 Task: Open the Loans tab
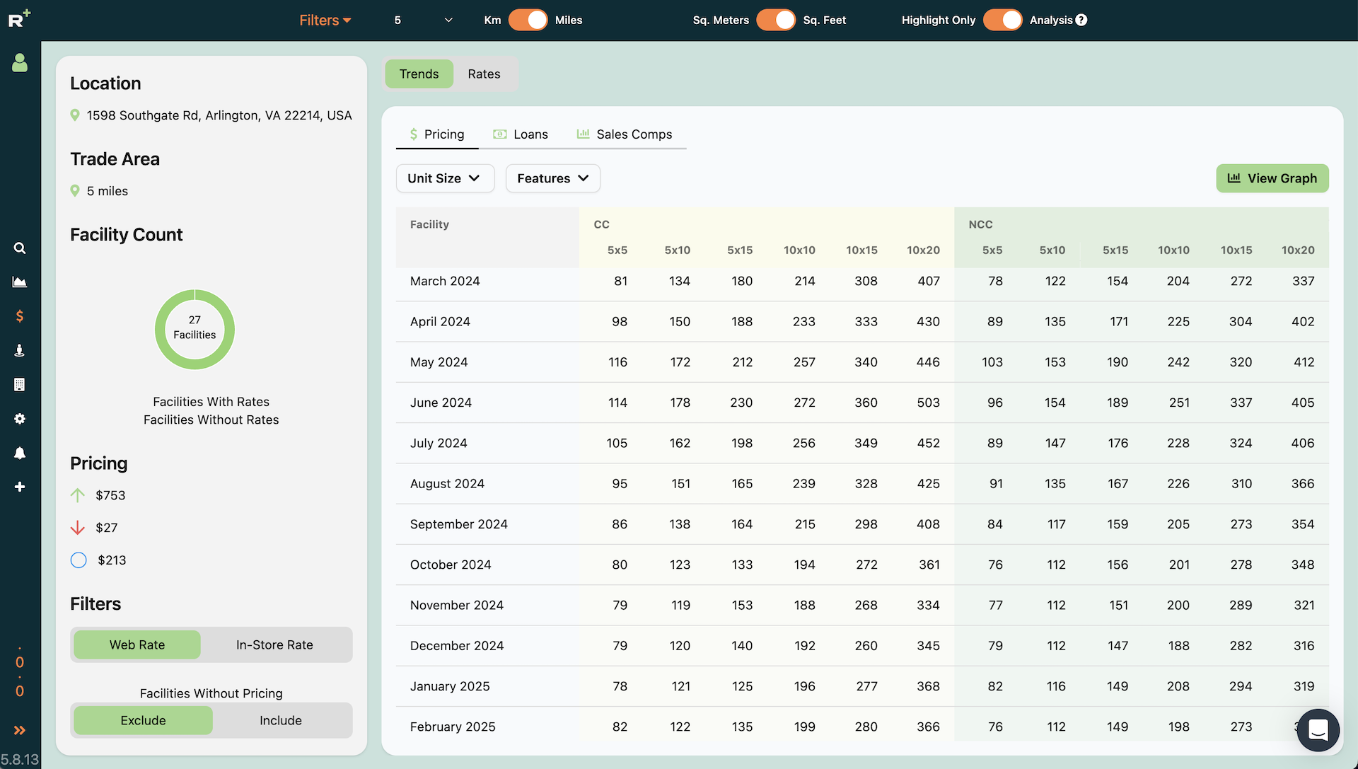(x=521, y=134)
